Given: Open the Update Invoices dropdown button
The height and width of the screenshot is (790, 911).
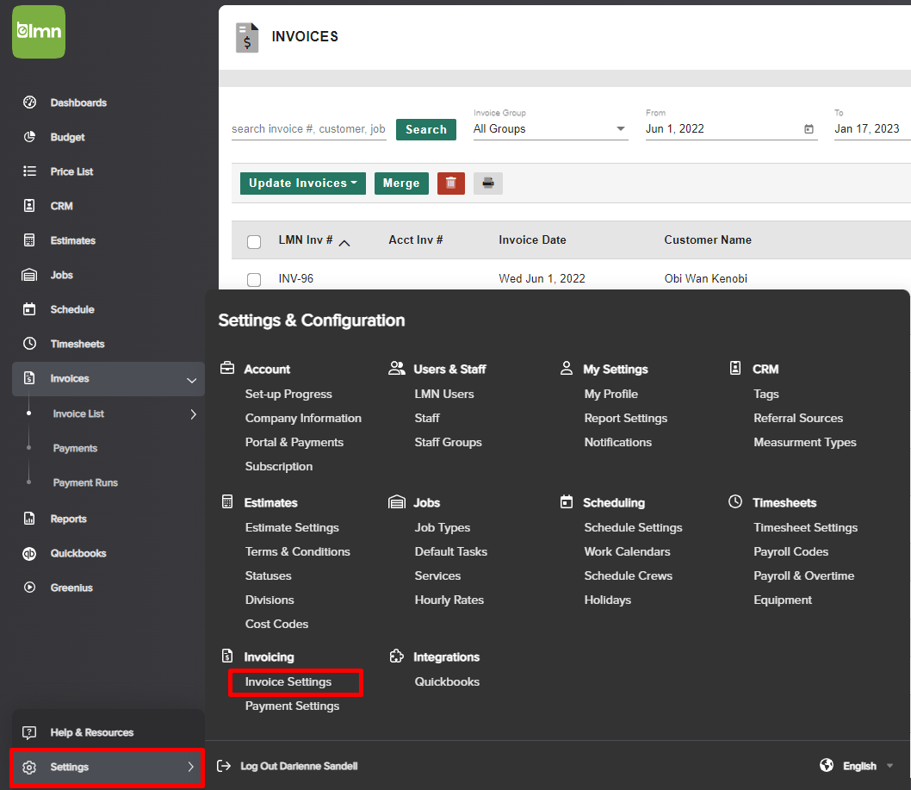Looking at the screenshot, I should pos(303,184).
